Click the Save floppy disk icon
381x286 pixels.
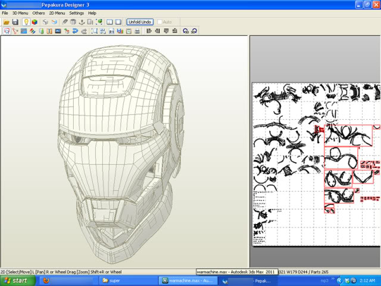(x=15, y=22)
